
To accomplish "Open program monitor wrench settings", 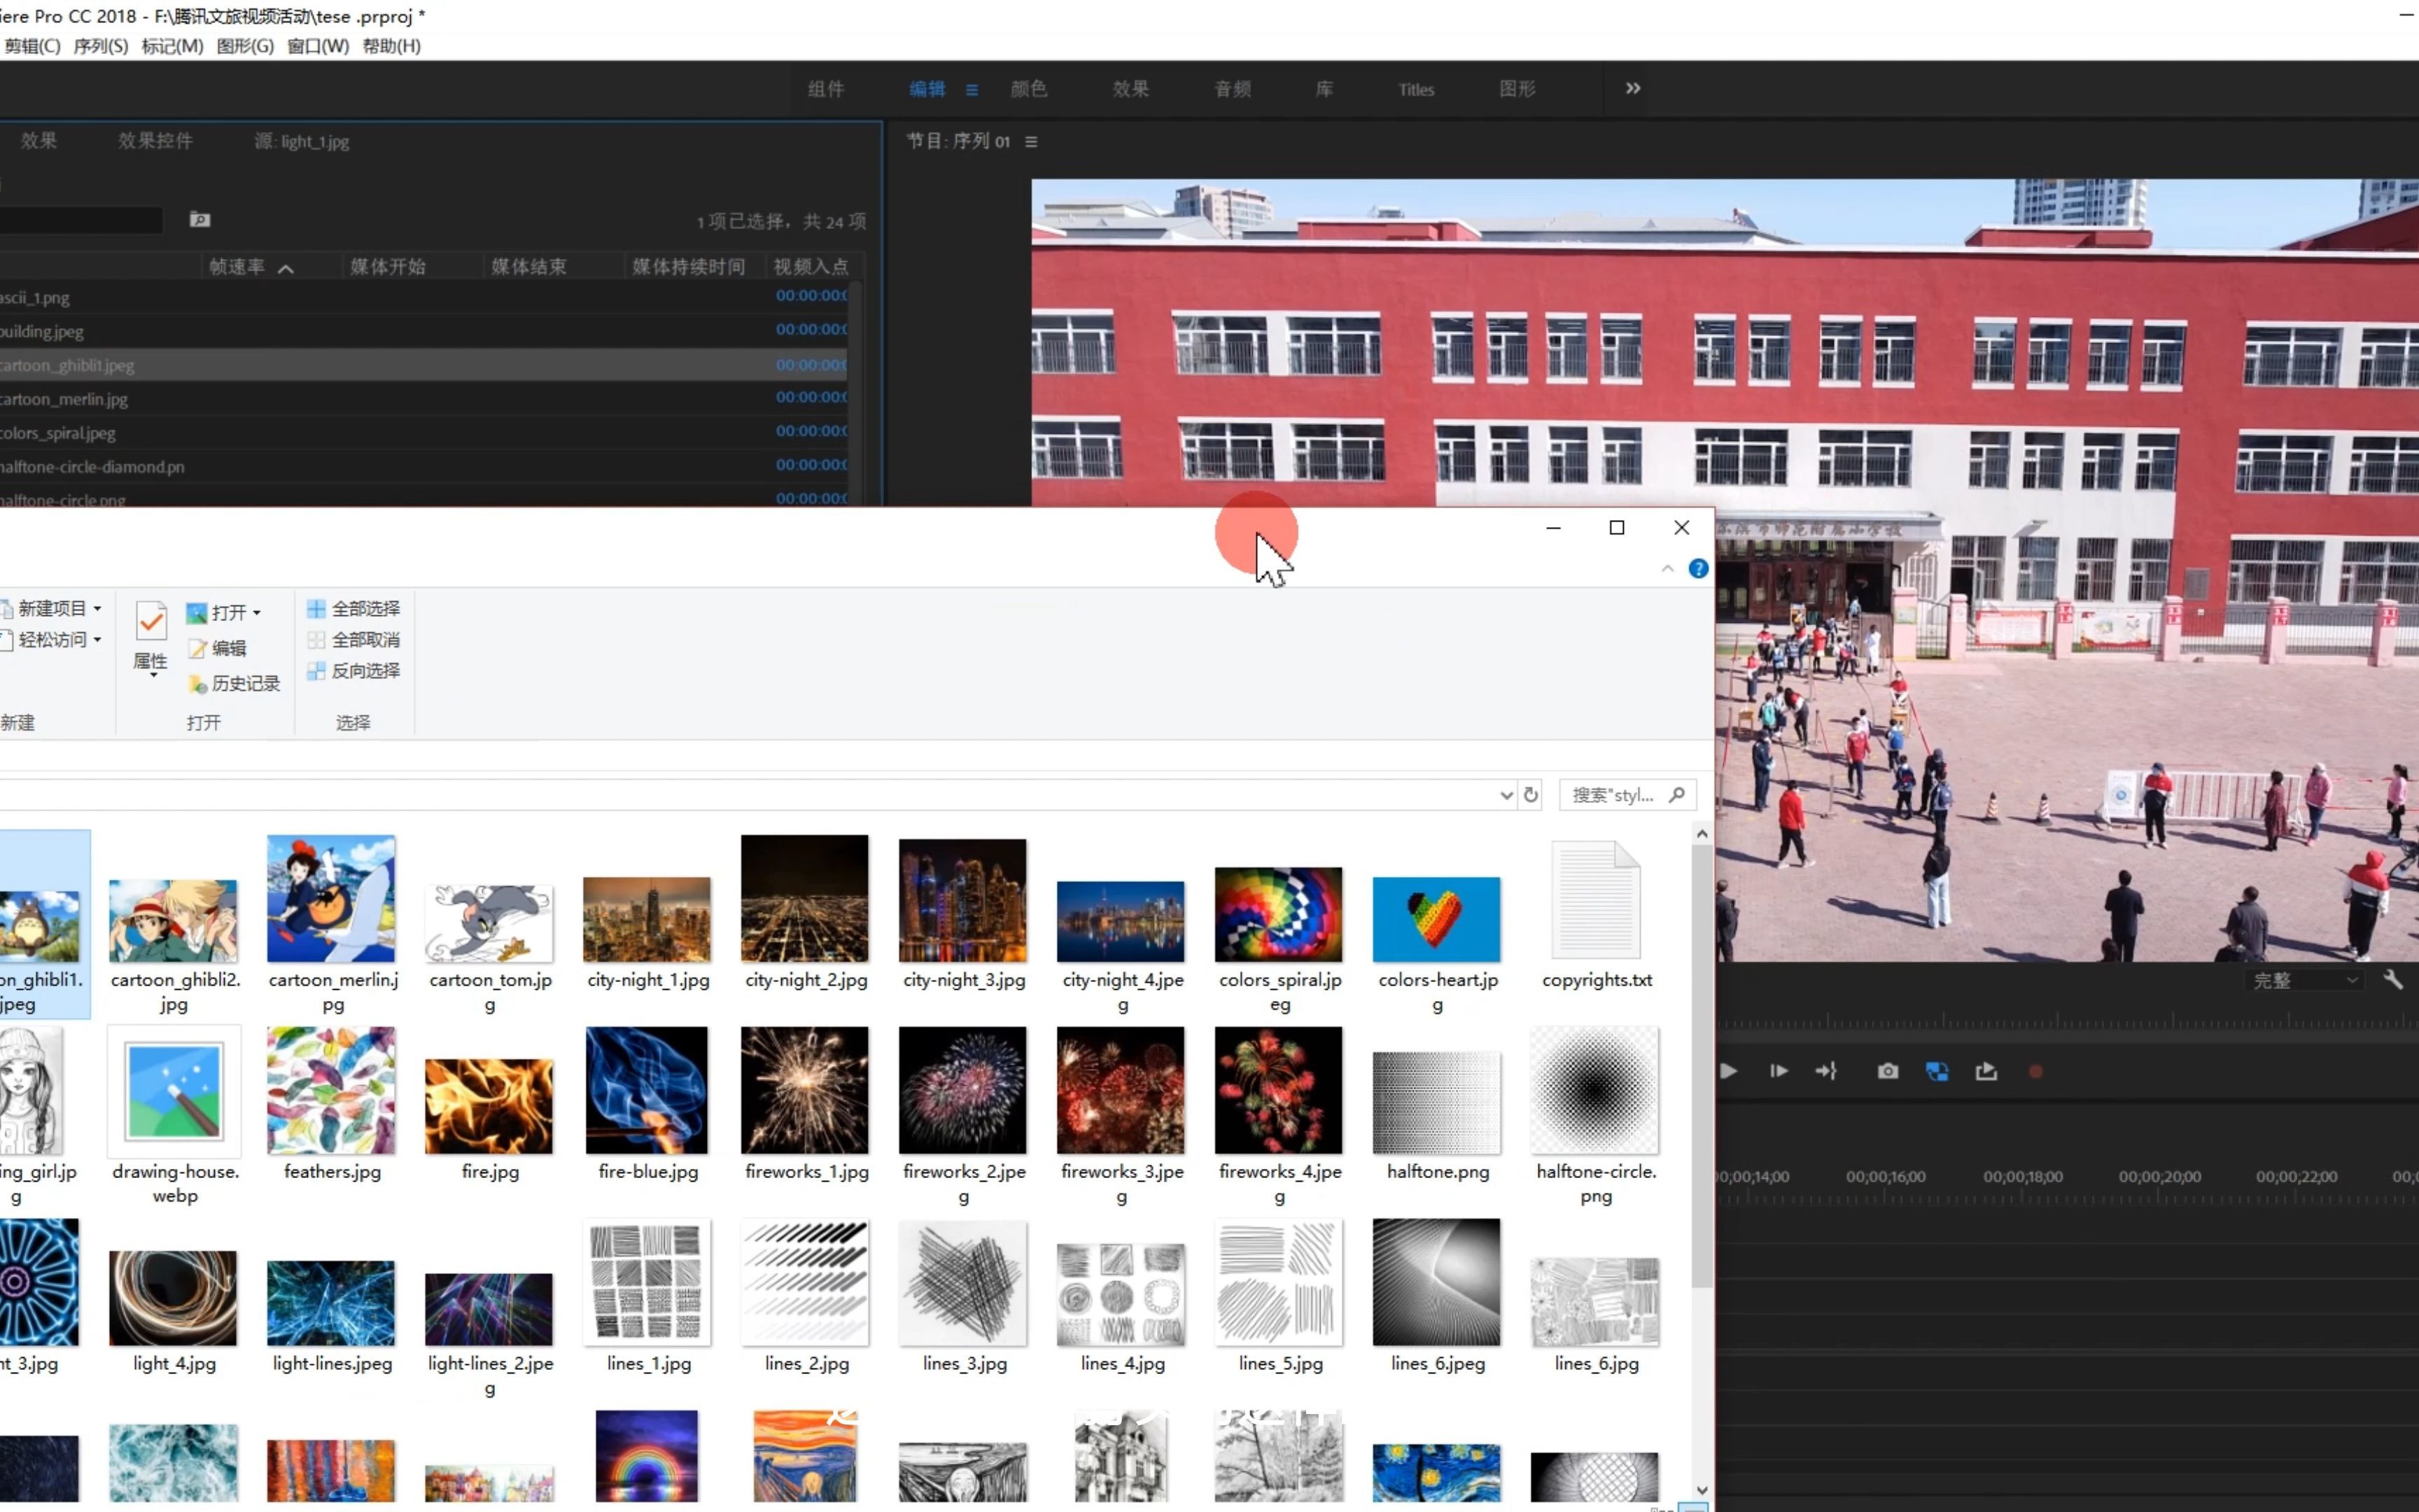I will click(x=2392, y=980).
